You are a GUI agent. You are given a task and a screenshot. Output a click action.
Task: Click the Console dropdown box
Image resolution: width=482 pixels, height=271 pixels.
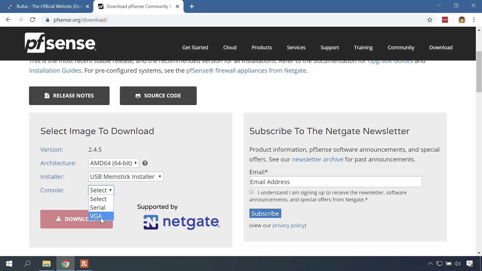point(101,190)
